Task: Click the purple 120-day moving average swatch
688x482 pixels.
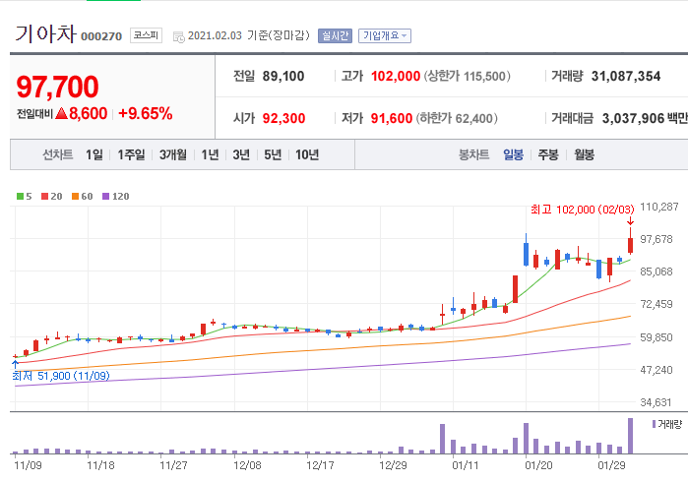Action: click(x=105, y=196)
